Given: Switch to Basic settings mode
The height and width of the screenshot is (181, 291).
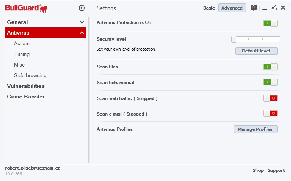Looking at the screenshot, I should coord(209,8).
